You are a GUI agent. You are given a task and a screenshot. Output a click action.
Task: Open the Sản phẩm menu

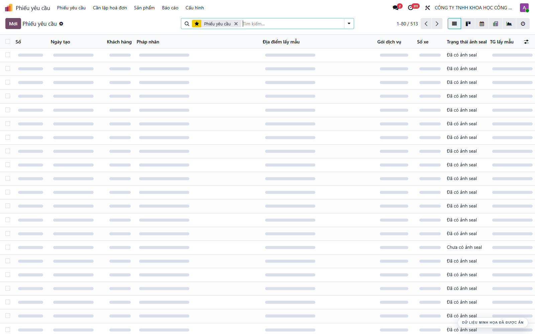click(x=144, y=8)
